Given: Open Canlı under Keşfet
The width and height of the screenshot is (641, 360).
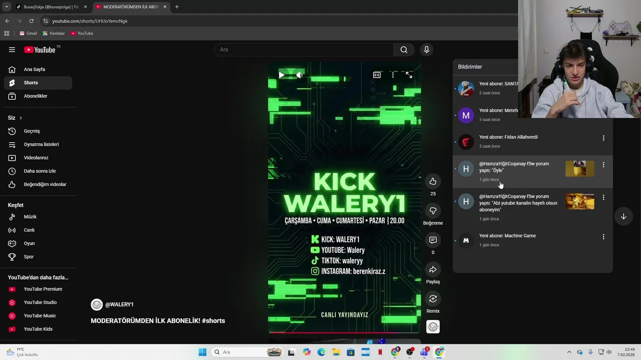Looking at the screenshot, I should (x=38, y=230).
